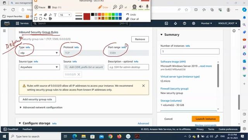Click the AWS console search field

(x=81, y=23)
